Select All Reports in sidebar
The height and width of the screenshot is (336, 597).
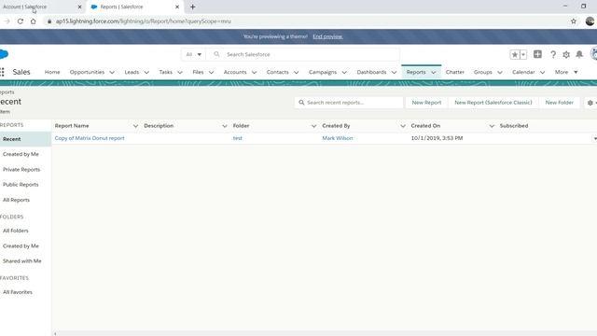coord(16,200)
